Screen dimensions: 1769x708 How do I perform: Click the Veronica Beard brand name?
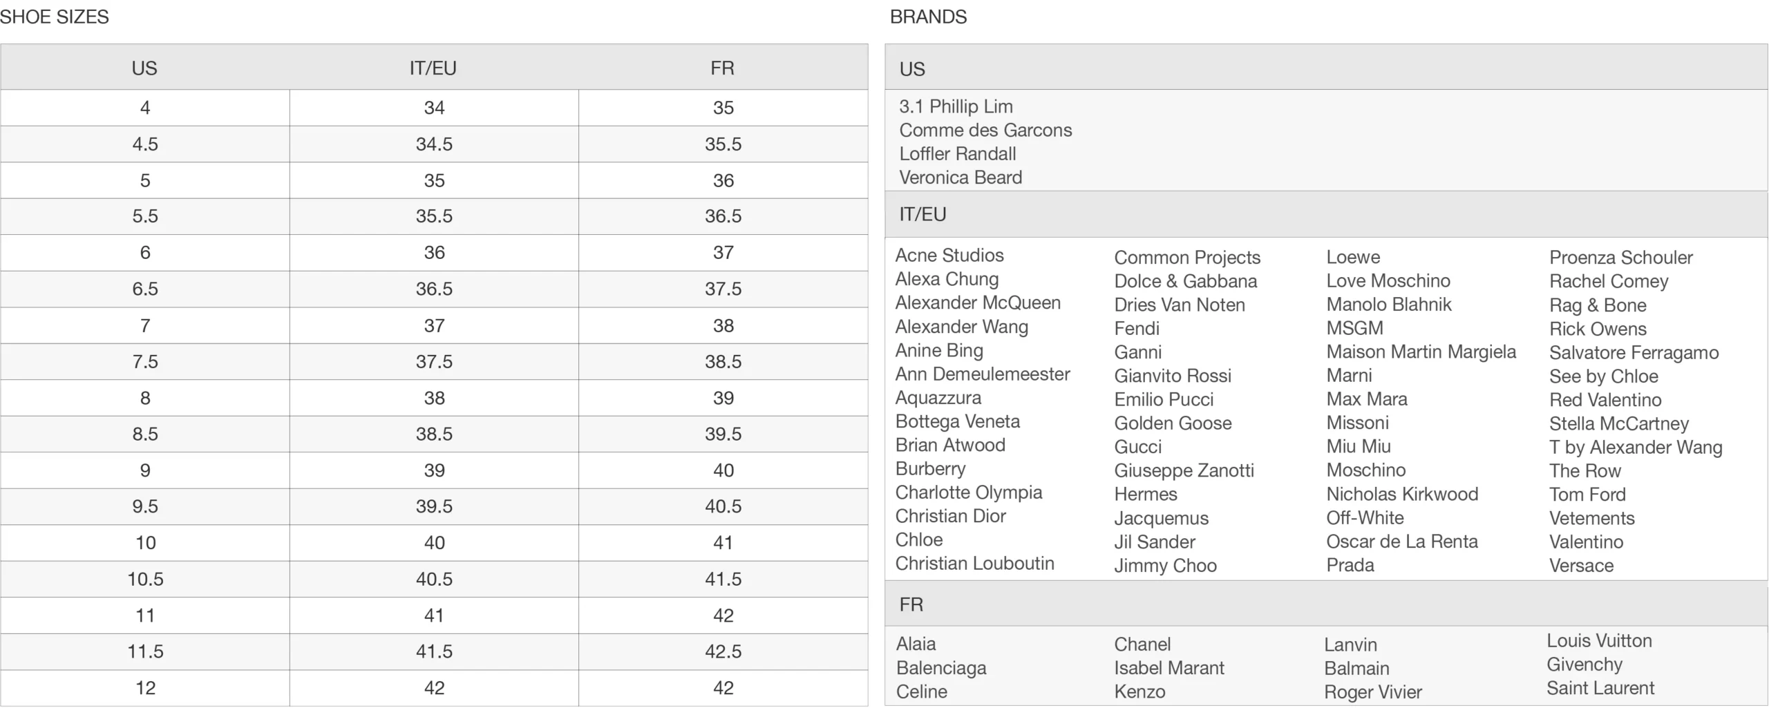pos(961,178)
